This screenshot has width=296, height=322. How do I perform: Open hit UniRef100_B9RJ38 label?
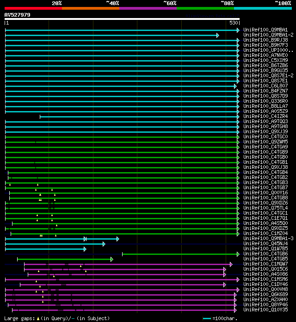click(265, 40)
